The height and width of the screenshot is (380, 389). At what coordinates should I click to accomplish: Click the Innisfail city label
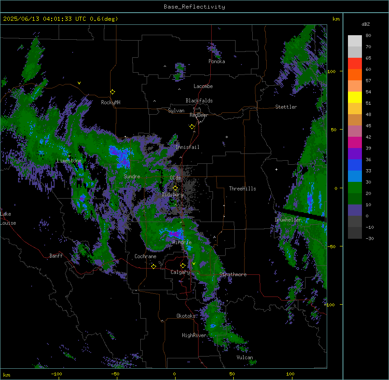[x=187, y=147]
